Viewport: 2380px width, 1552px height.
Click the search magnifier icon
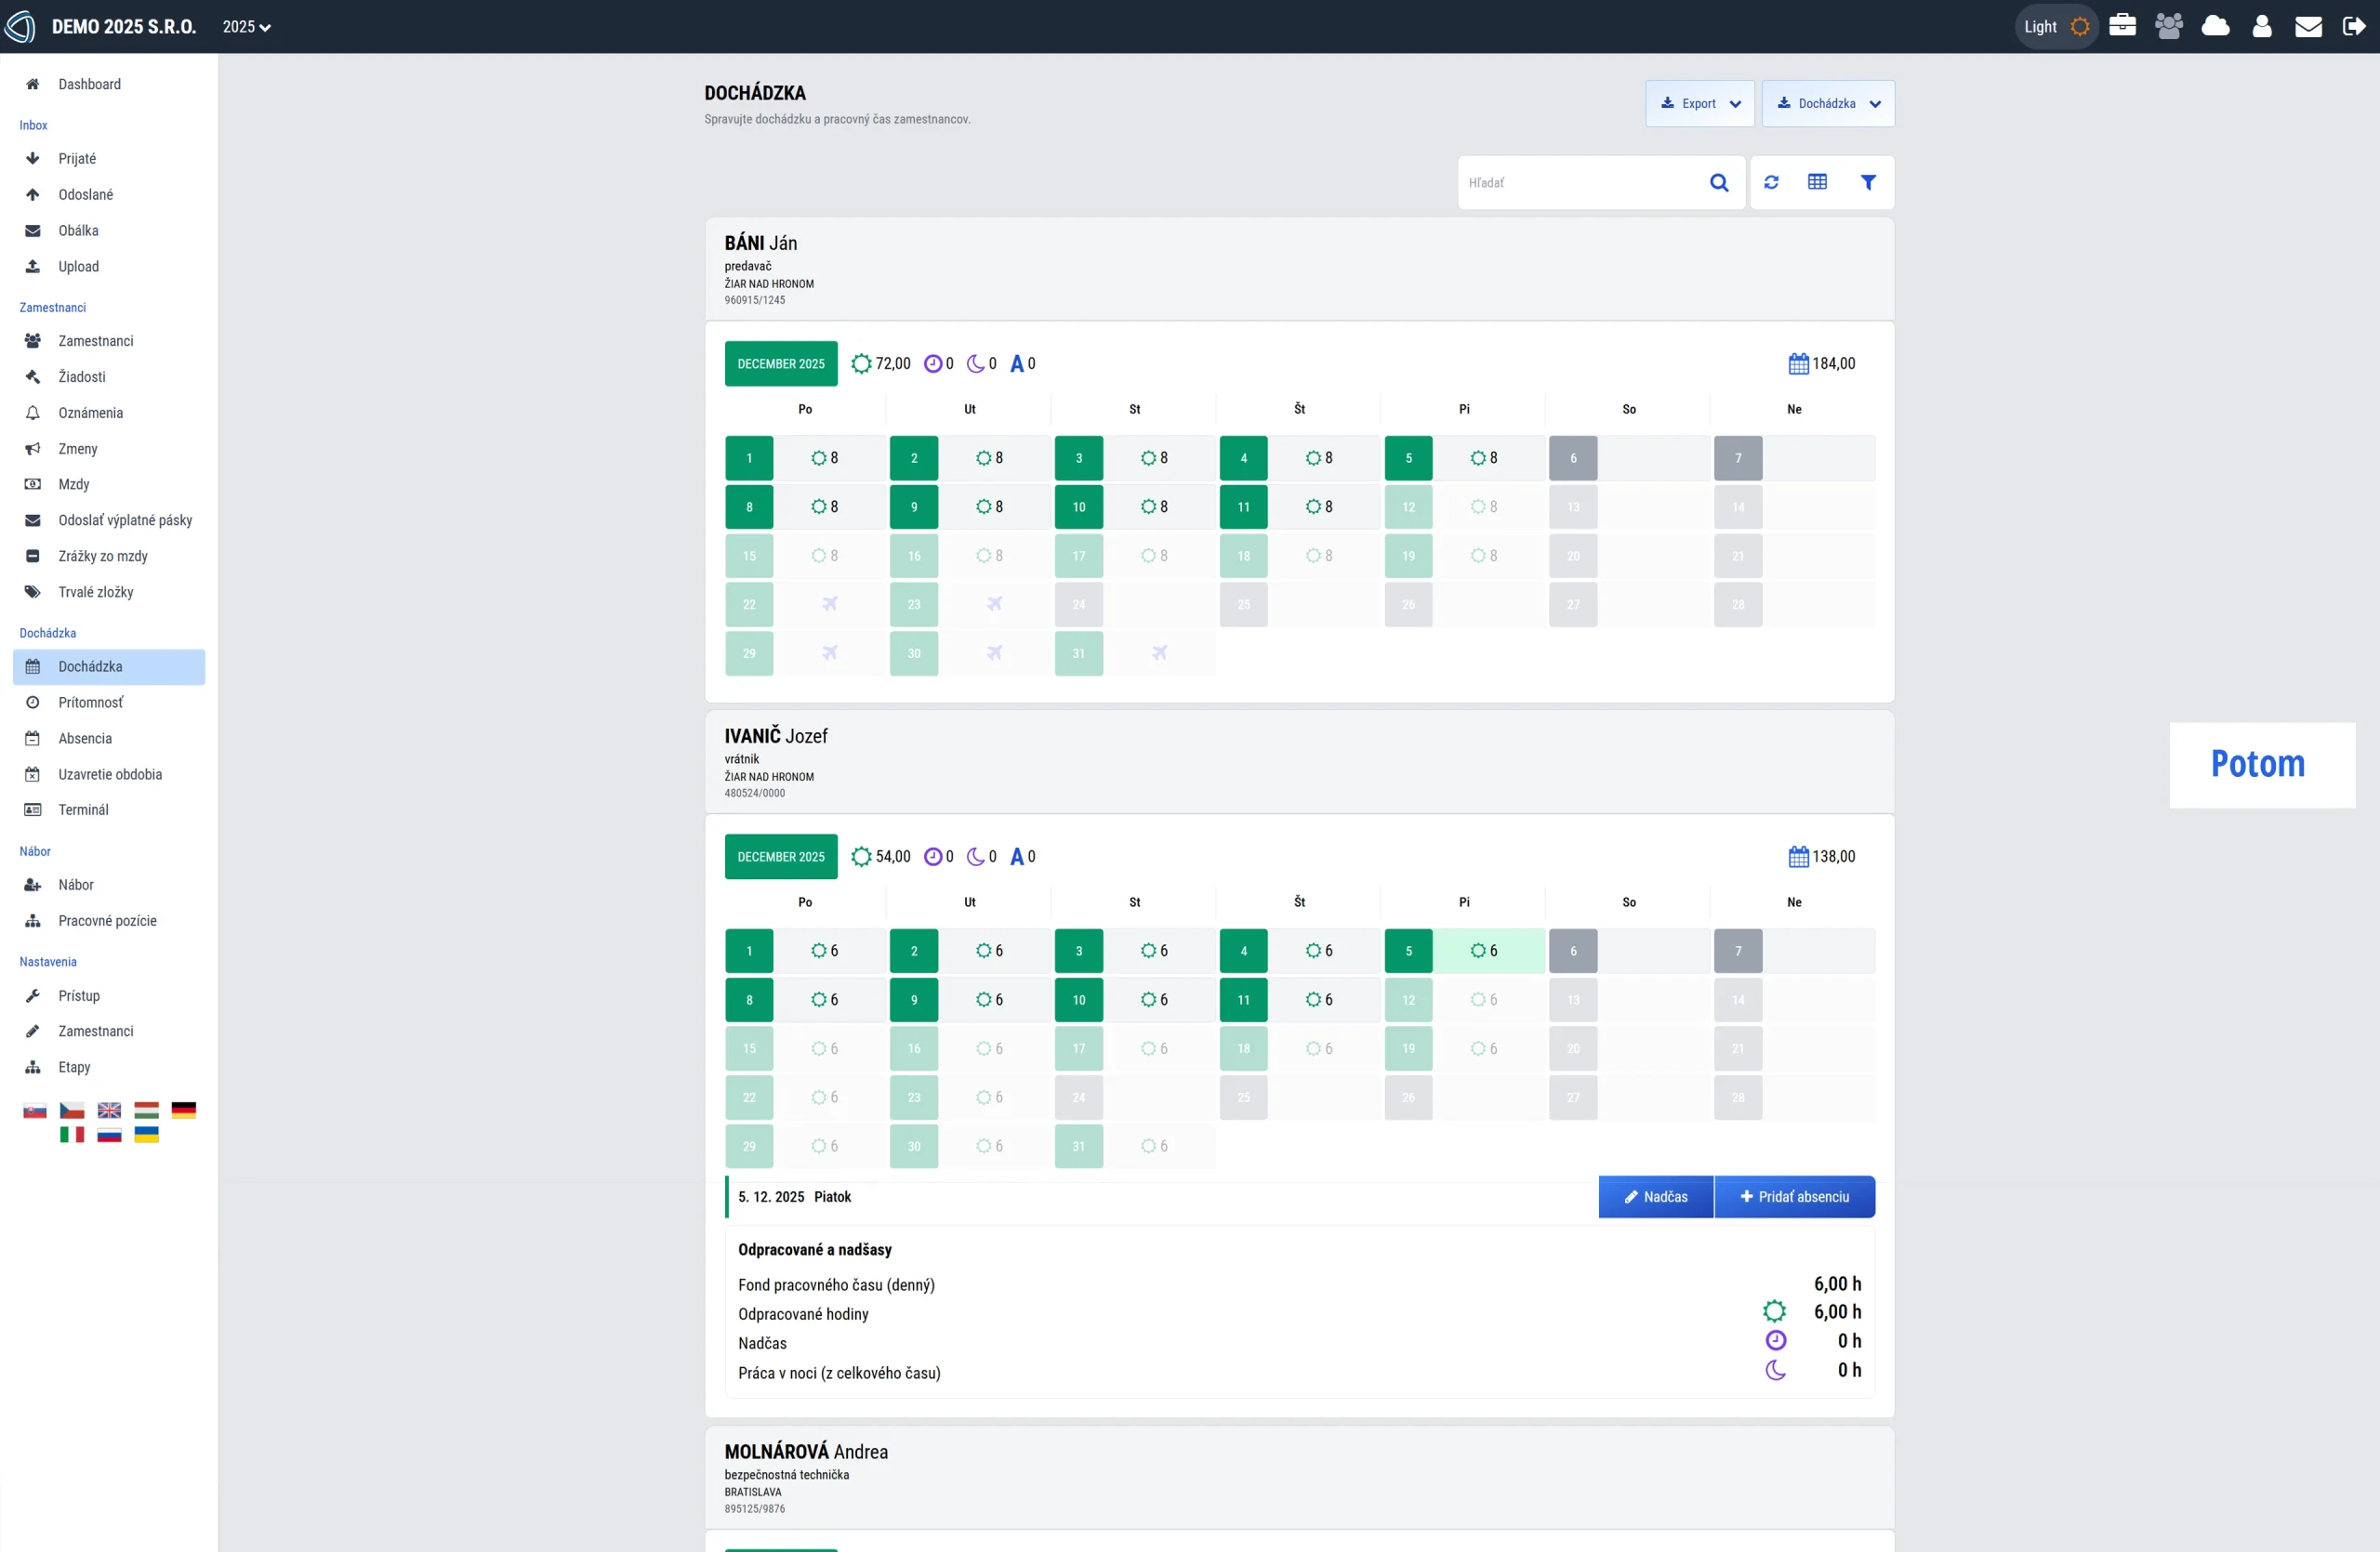(1718, 182)
